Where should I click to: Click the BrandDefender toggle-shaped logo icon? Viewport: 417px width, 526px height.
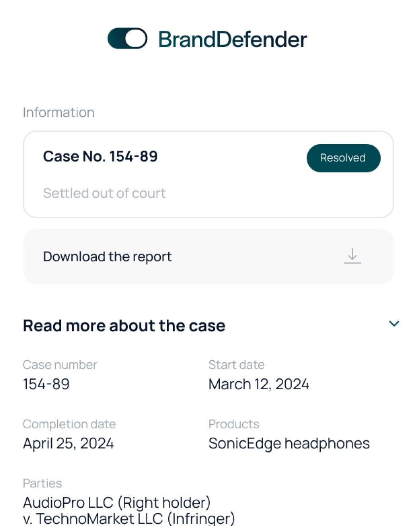pyautogui.click(x=127, y=39)
